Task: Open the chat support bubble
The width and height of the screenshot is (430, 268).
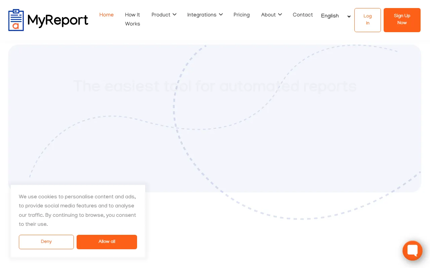Action: point(412,251)
